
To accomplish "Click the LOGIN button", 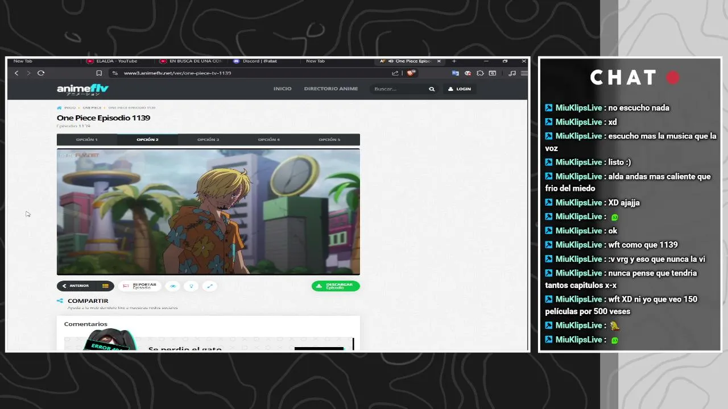I will click(460, 89).
